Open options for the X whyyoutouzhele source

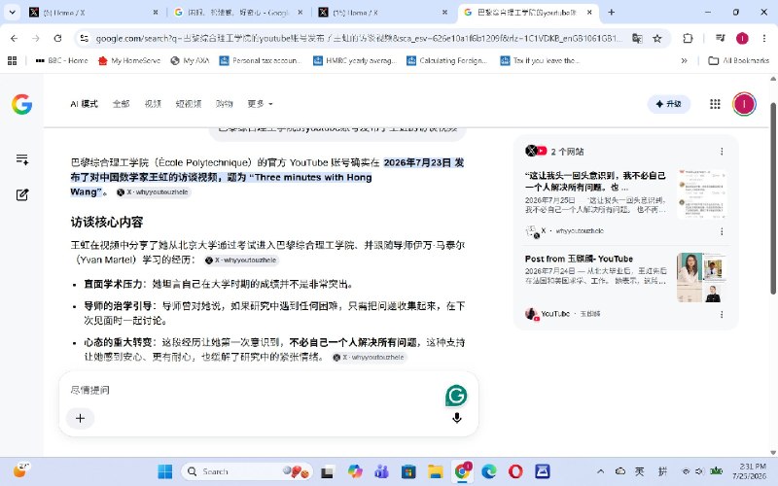tap(722, 231)
